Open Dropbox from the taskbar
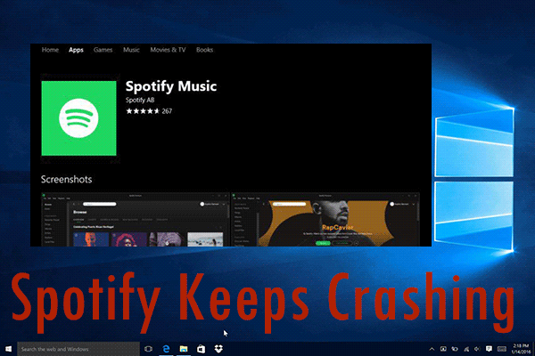The width and height of the screenshot is (535, 356). tap(218, 349)
